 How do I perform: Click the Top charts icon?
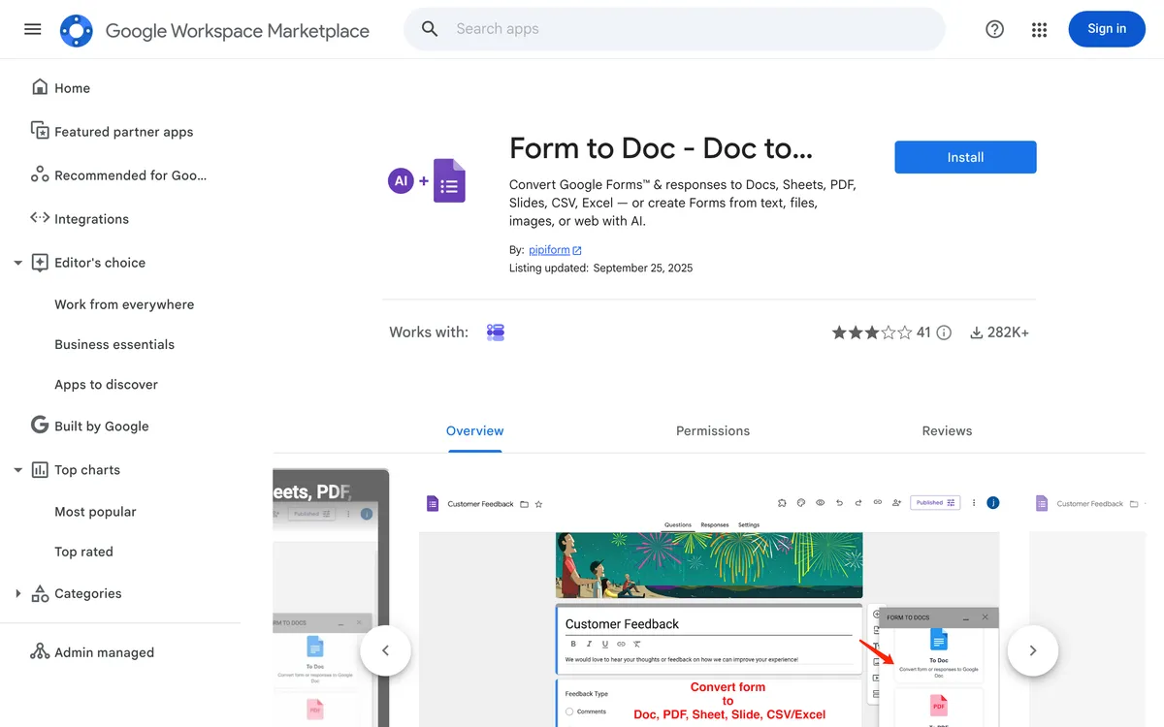tap(40, 469)
